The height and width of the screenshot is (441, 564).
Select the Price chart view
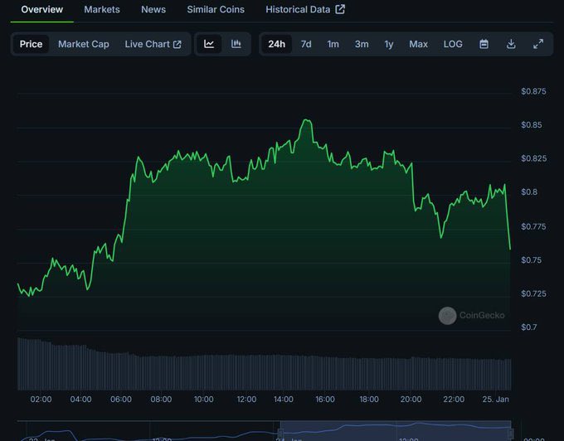[31, 44]
